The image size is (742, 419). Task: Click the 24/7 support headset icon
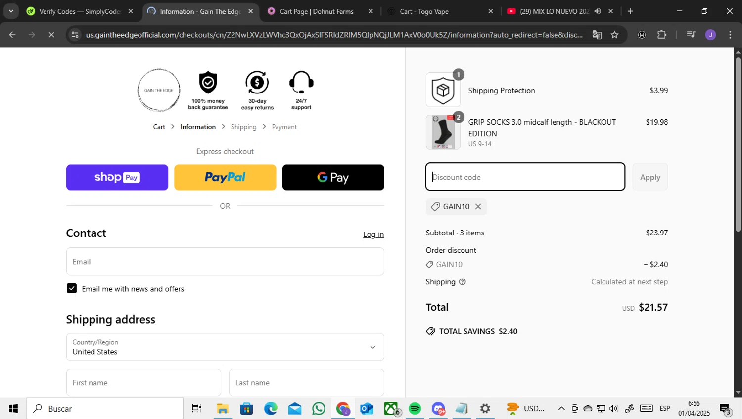[x=301, y=82]
